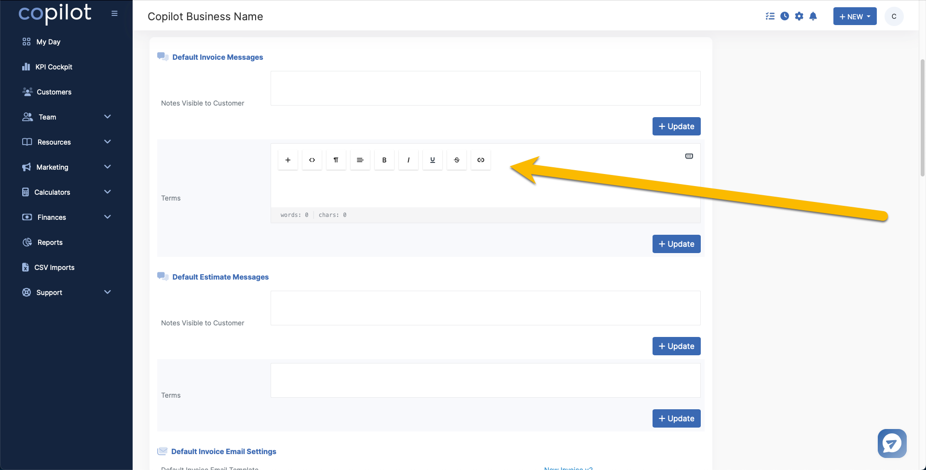Update the invoice Terms

pos(677,244)
